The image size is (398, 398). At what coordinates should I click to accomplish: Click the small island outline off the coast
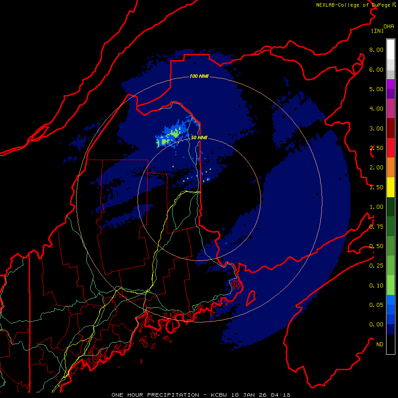tap(251, 298)
